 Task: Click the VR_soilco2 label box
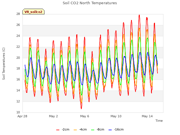33,12
